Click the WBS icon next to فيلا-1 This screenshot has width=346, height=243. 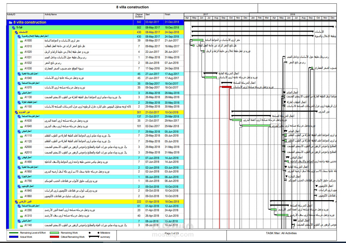(x=13, y=28)
